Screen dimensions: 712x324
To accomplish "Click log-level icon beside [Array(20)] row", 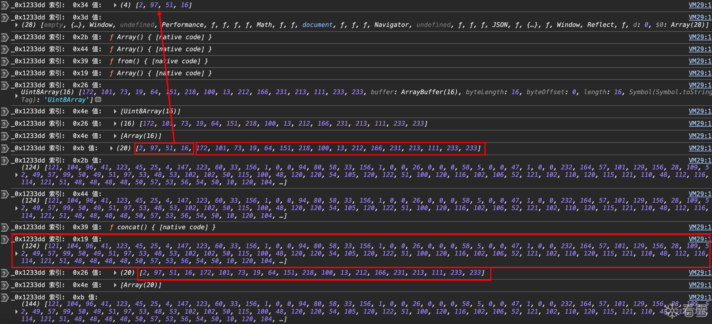I will [4, 285].
